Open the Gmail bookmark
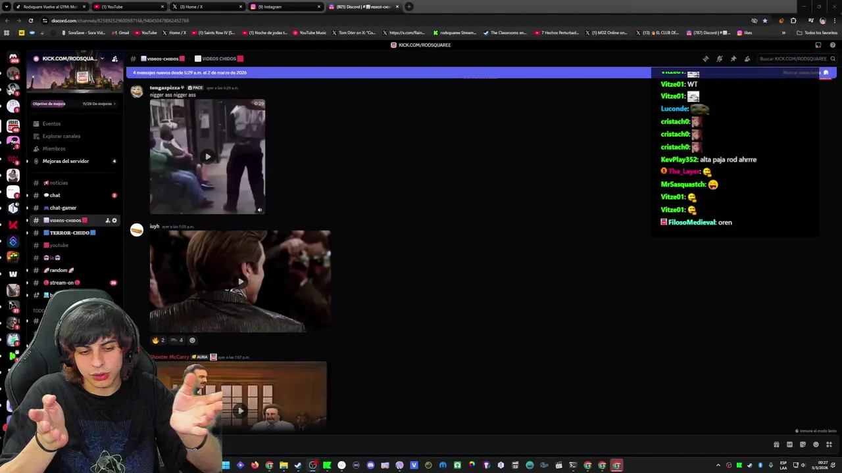The height and width of the screenshot is (473, 842). click(x=120, y=33)
